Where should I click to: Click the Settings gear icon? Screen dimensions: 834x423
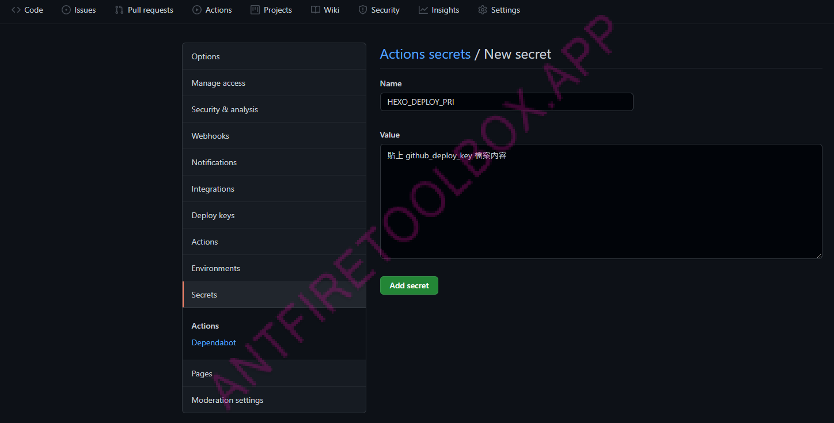pyautogui.click(x=483, y=10)
